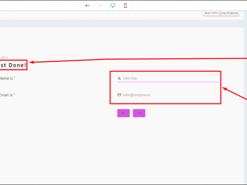Open the Built with Outgrow badge
Viewport: 247px width, 185px height.
pos(221,13)
